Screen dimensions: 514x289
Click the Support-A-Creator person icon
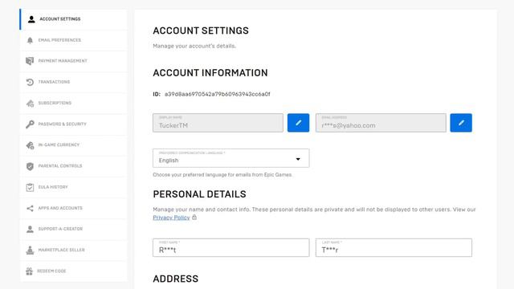click(x=30, y=229)
